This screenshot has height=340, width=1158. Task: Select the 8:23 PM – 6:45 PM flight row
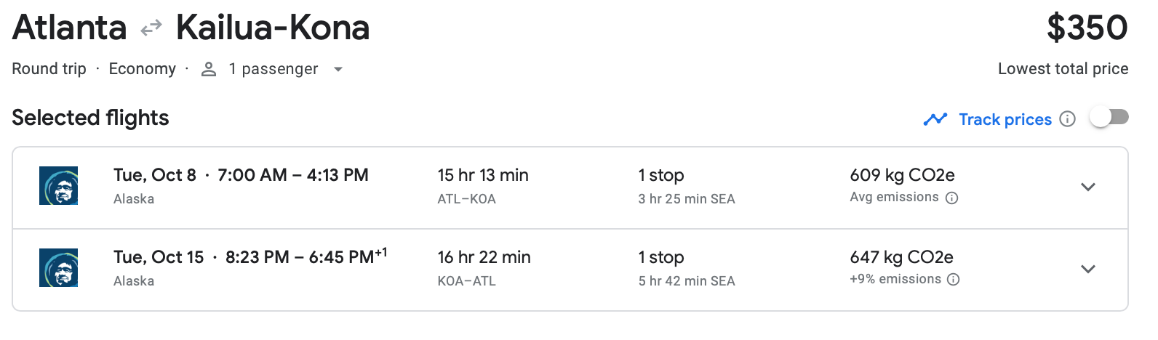tap(300, 257)
